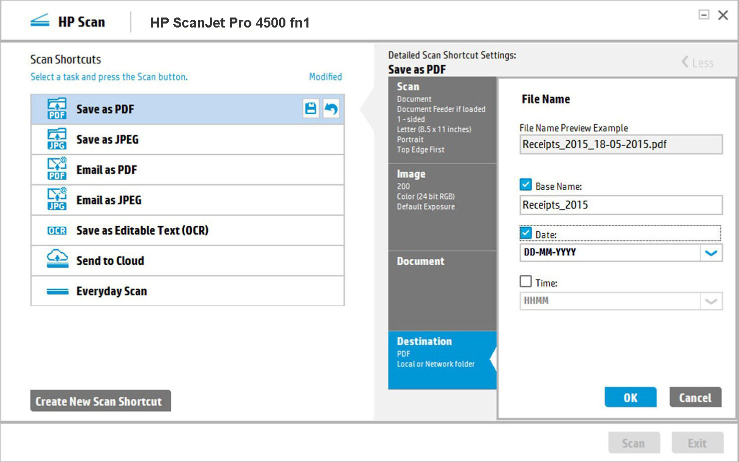Click the Scan button
The image size is (739, 462).
(634, 443)
